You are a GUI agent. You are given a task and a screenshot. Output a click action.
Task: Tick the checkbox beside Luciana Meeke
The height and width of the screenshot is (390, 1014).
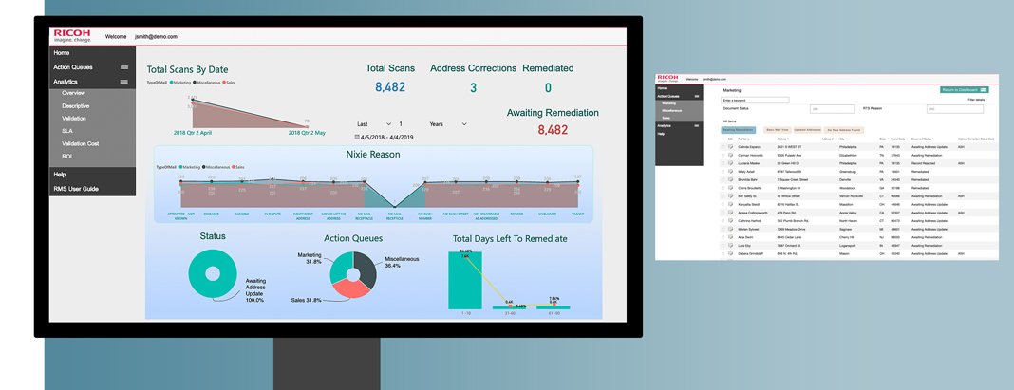pos(722,162)
